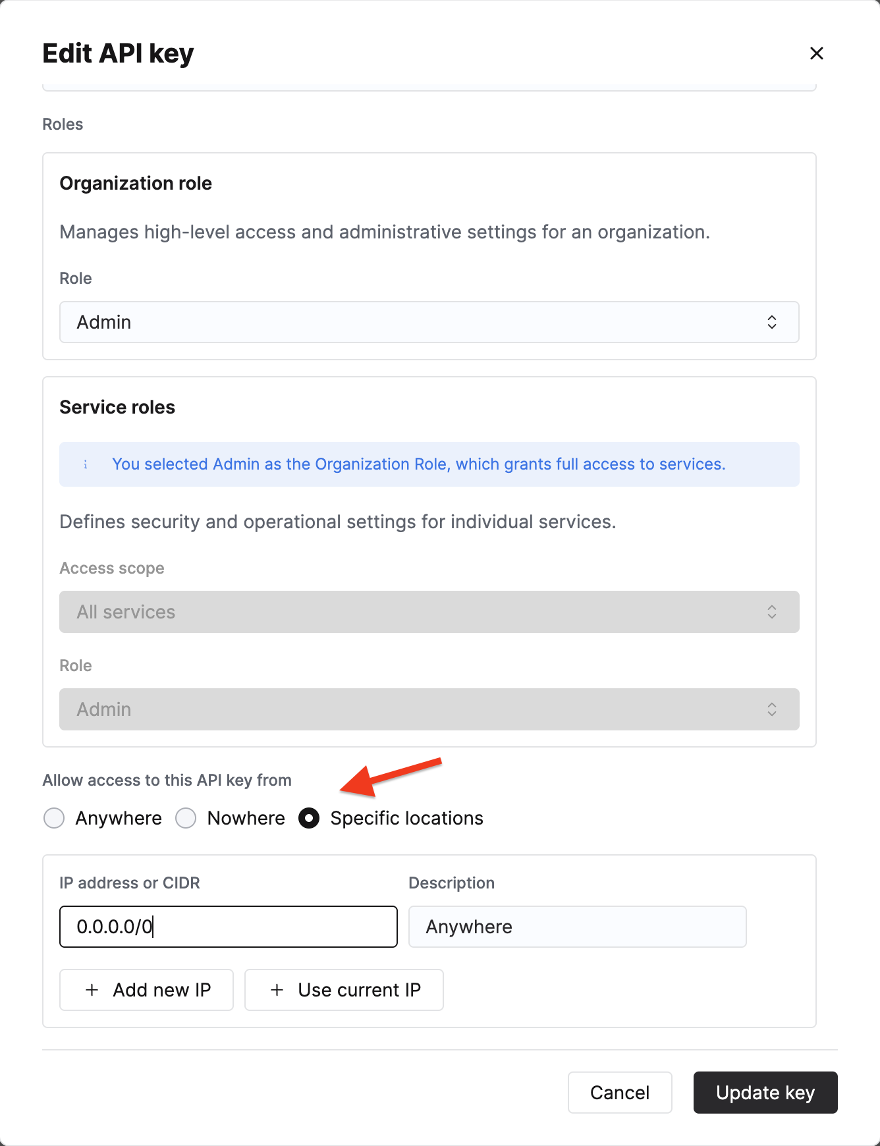
Task: Select the Nowhere radio option
Action: coord(186,818)
